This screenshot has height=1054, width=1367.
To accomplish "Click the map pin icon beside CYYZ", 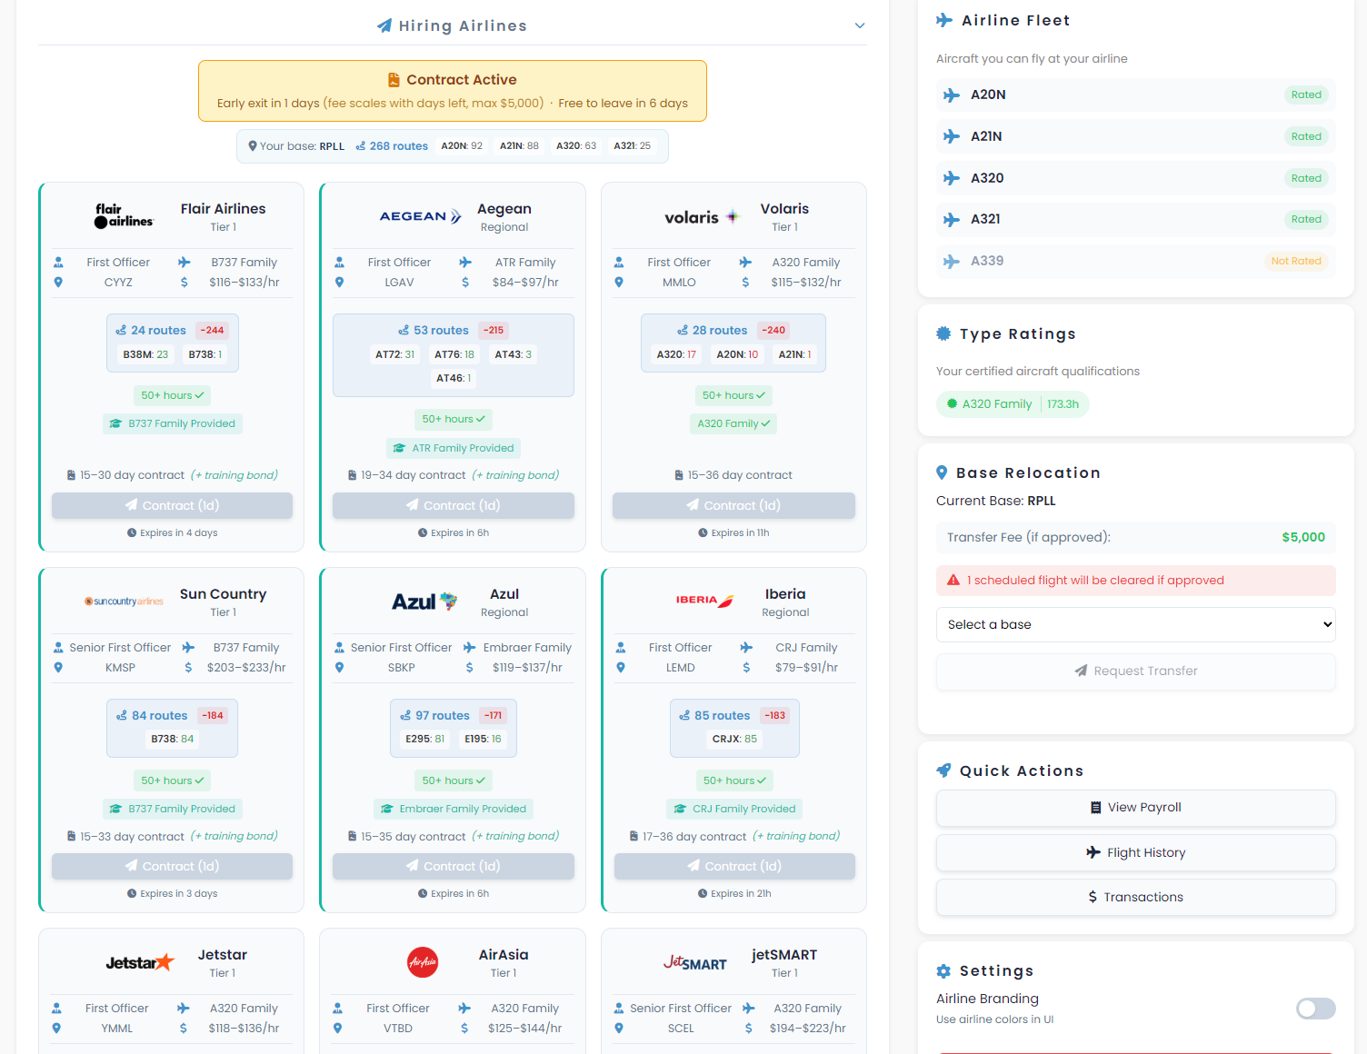I will pyautogui.click(x=58, y=283).
